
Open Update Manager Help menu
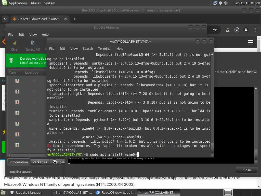point(45,34)
